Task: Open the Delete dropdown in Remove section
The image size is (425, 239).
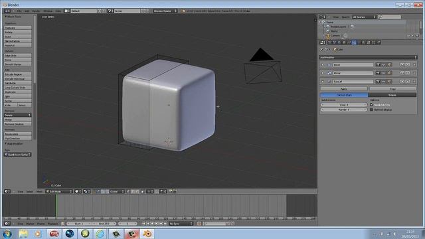Action: pyautogui.click(x=18, y=115)
